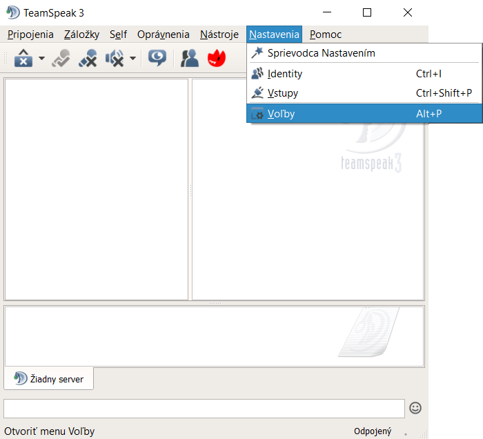
Task: Toggle the mute speakers toolbar icon
Action: (x=115, y=58)
